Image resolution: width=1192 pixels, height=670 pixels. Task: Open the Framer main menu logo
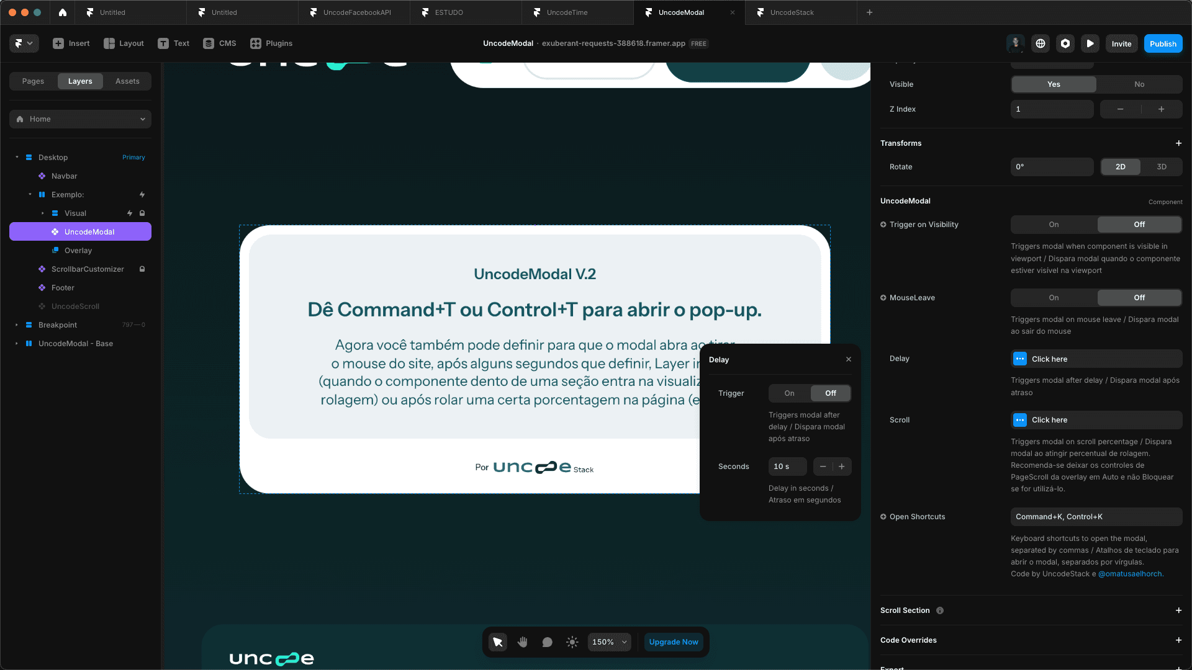click(24, 43)
